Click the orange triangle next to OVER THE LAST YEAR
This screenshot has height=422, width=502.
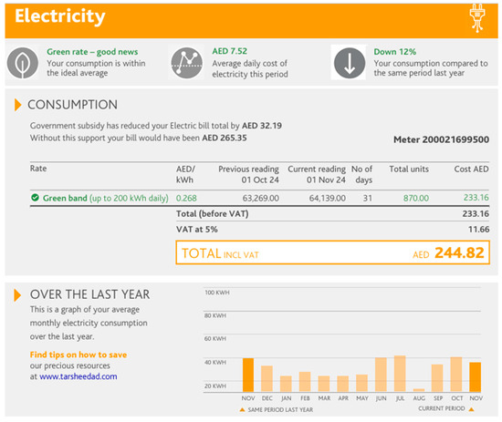(x=17, y=295)
